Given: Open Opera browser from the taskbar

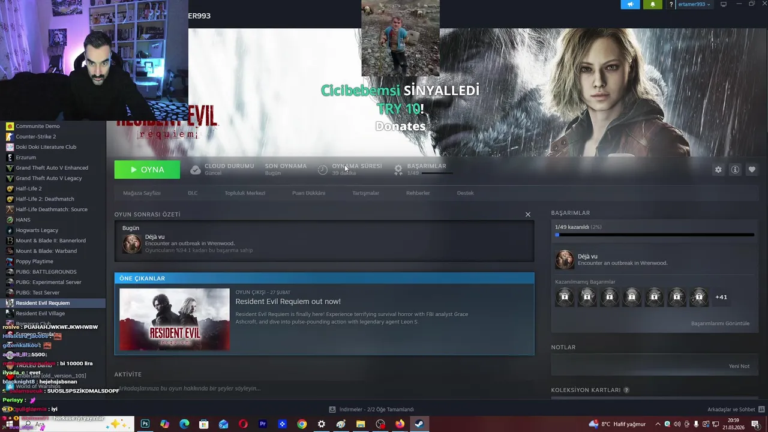Looking at the screenshot, I should click(x=243, y=424).
